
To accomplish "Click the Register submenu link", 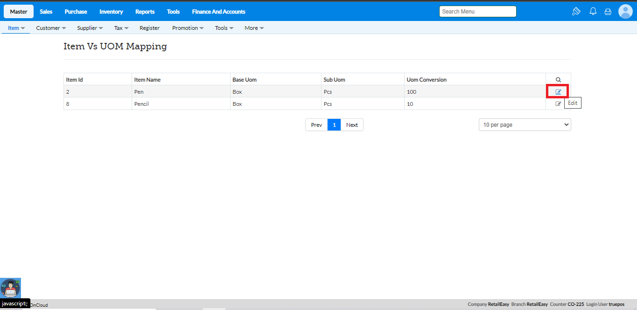I will 149,28.
